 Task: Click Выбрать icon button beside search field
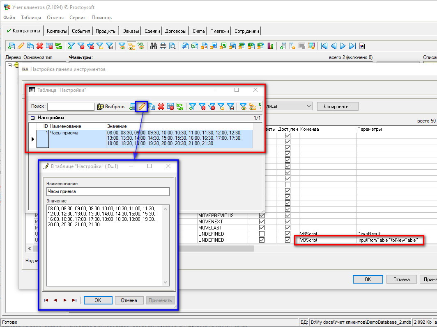click(111, 107)
